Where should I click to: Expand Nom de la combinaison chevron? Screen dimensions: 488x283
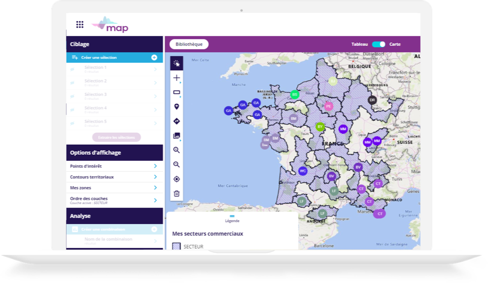[155, 241]
